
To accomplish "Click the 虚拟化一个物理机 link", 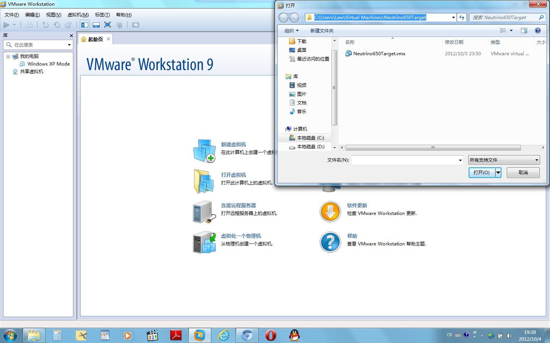I will click(x=241, y=236).
